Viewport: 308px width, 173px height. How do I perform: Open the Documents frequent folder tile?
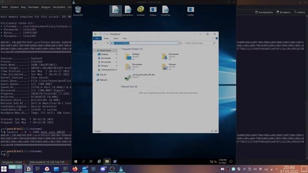[x=134, y=67]
